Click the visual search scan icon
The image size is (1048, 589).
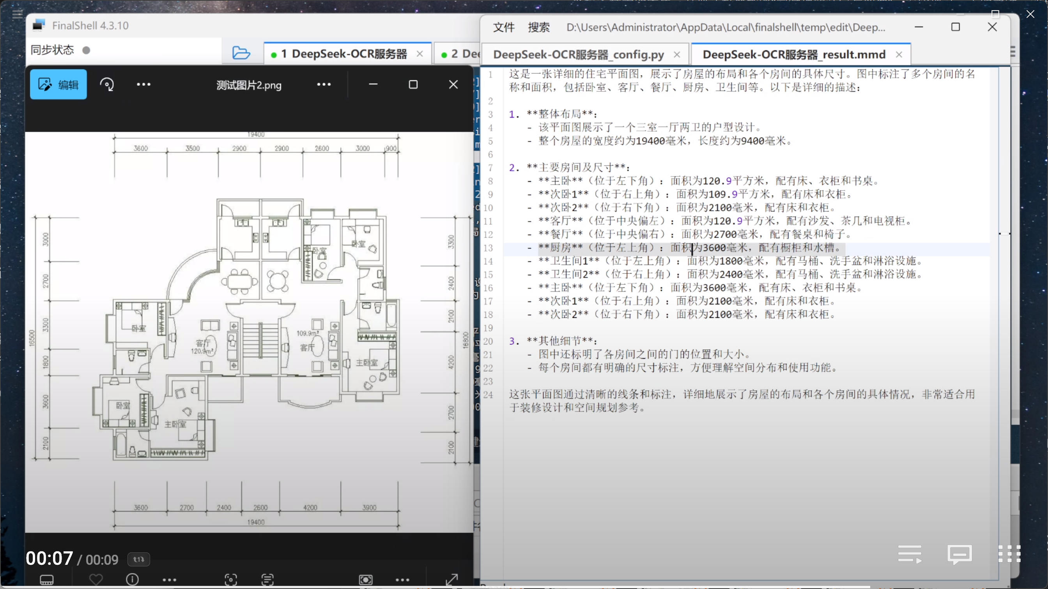[x=231, y=579]
